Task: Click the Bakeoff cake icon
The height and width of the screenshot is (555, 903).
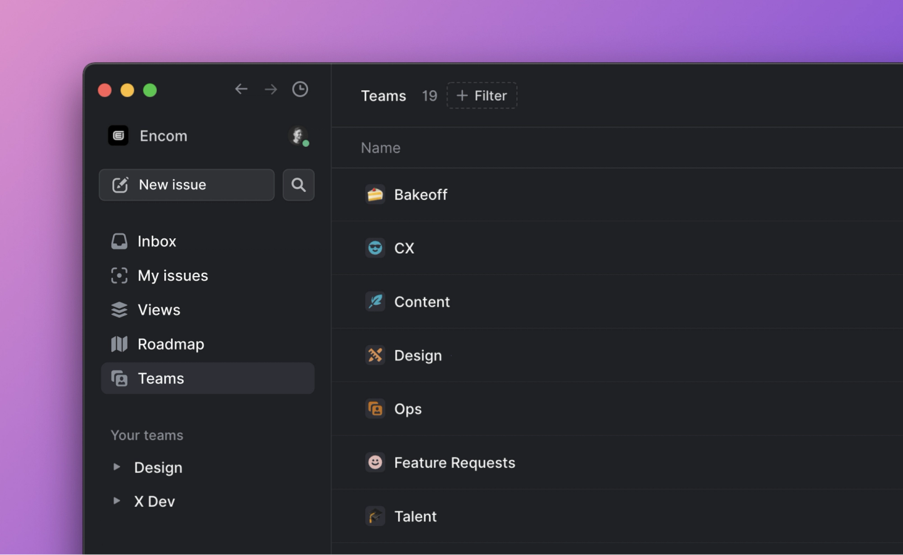Action: pyautogui.click(x=375, y=194)
